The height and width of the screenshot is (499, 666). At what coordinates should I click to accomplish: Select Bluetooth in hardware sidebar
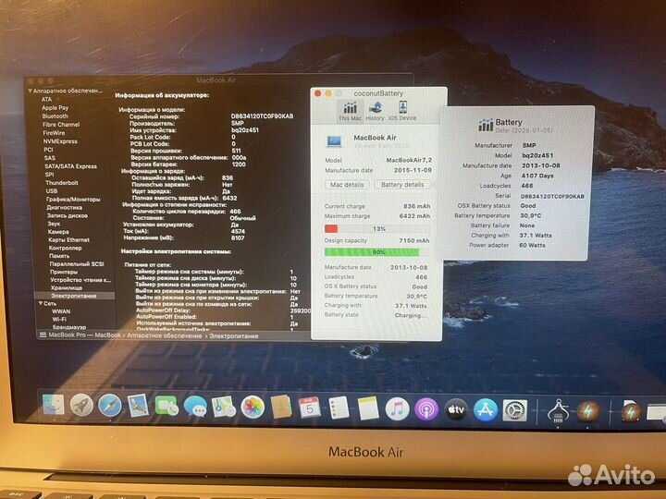(x=55, y=116)
